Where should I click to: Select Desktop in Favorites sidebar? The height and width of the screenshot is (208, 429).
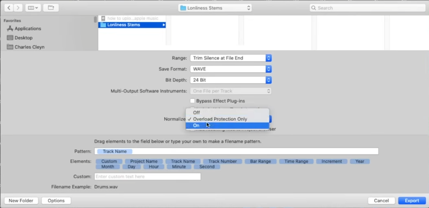pos(24,38)
